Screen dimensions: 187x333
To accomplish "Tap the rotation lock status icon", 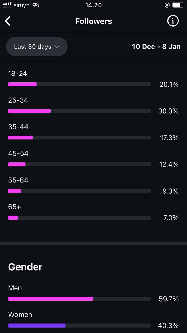I will point(167,5).
